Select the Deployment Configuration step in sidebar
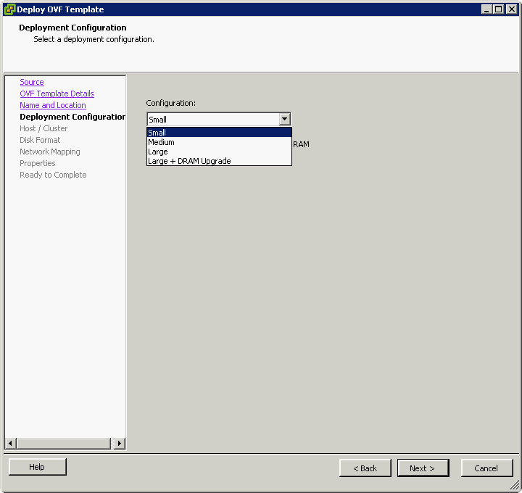Viewport: 522px width, 493px height. point(72,117)
